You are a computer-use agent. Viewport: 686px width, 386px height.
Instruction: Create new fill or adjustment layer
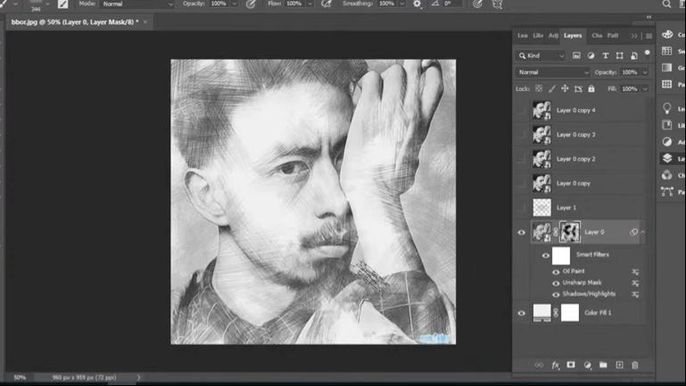click(x=587, y=365)
